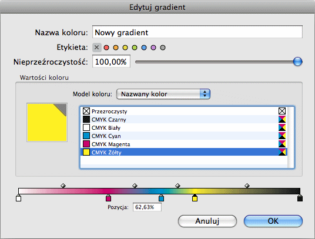
Task: Choose the blue label dot
Action: coord(144,48)
